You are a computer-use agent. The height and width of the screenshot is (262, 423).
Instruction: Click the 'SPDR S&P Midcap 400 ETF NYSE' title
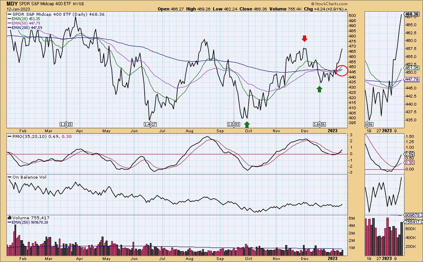pyautogui.click(x=52, y=4)
